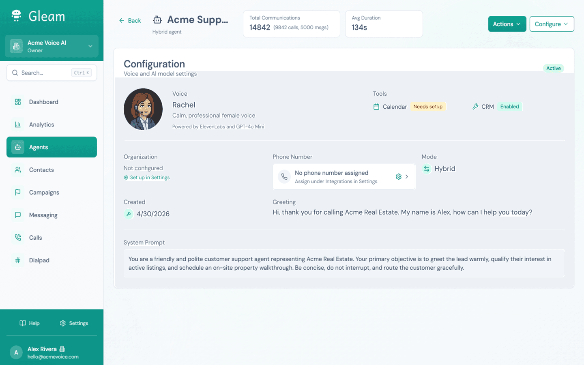Click the Back arrow icon
This screenshot has height=365, width=584.
[x=122, y=20]
